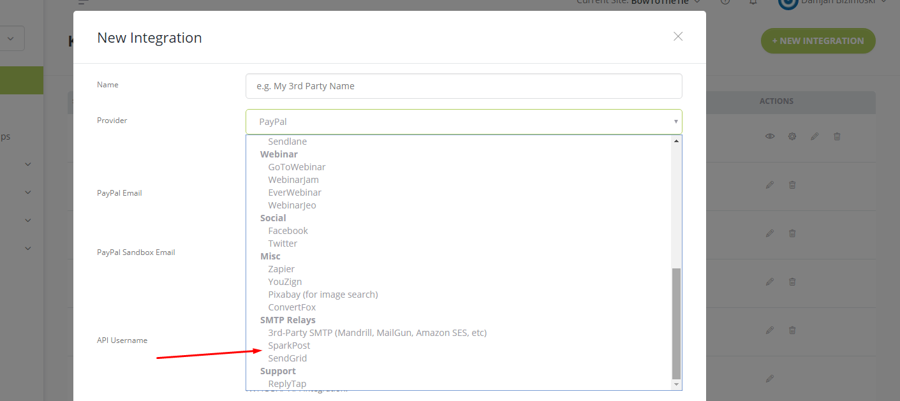Click the ACTIONS column header
Screen dimensions: 900x401
[776, 101]
